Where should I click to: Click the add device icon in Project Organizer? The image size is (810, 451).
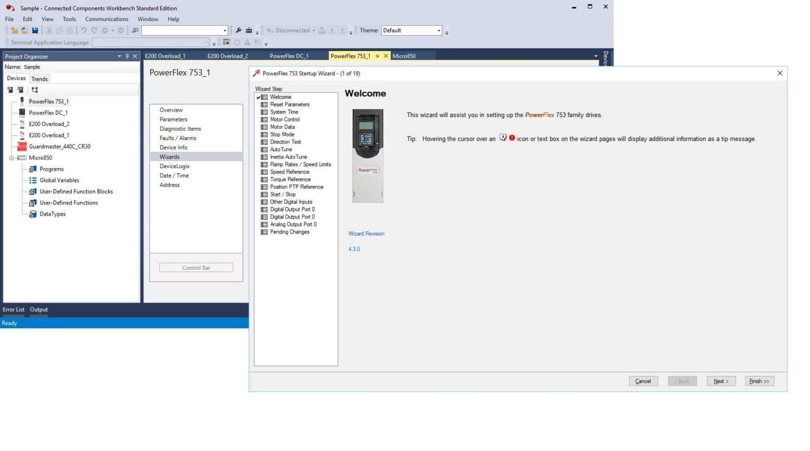coord(10,90)
